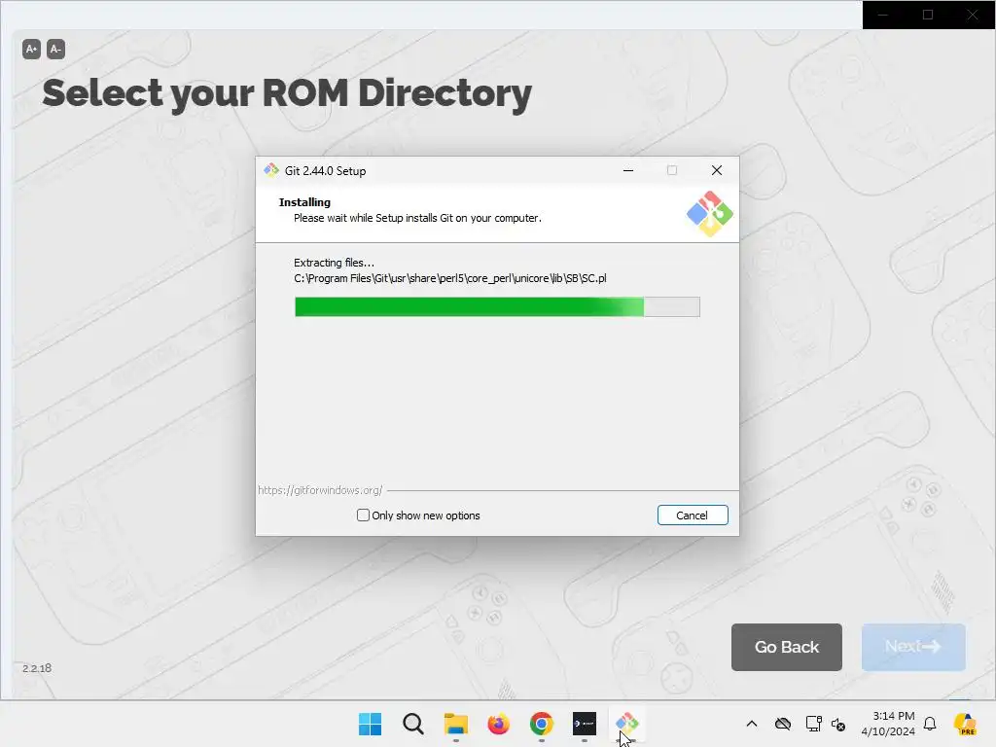Decrease font size with A- button

[55, 49]
